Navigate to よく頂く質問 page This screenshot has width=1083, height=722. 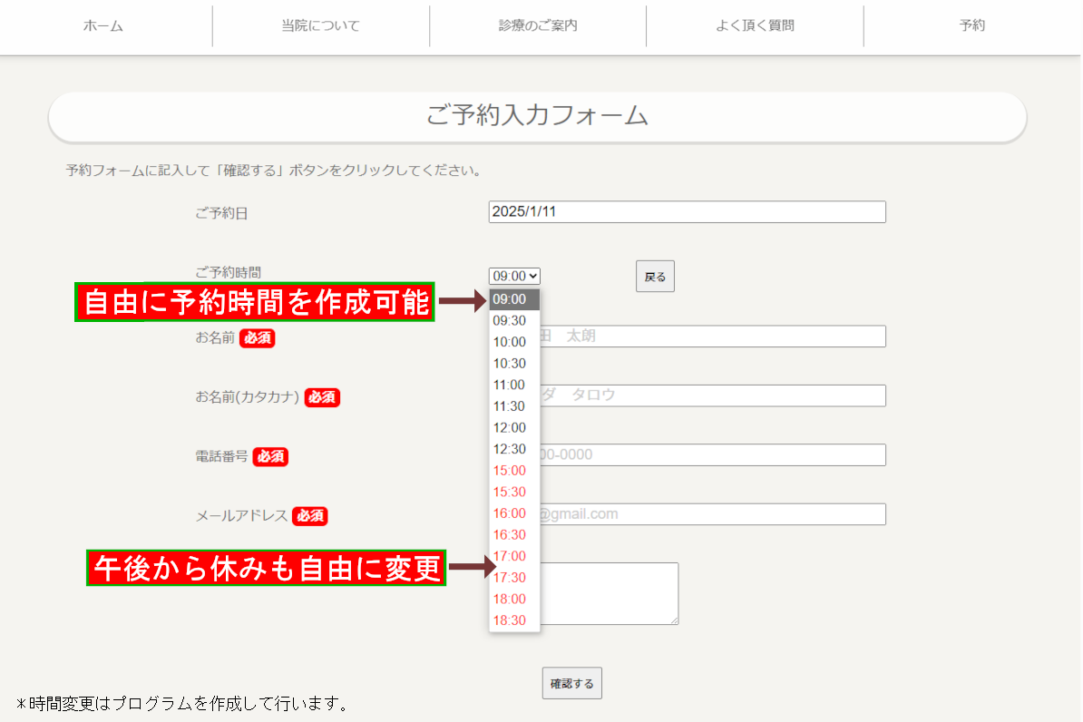point(755,26)
